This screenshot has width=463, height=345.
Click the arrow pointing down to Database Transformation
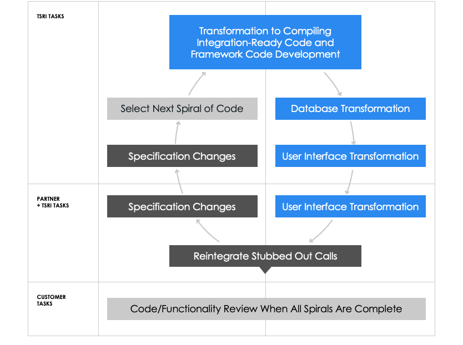(333, 84)
